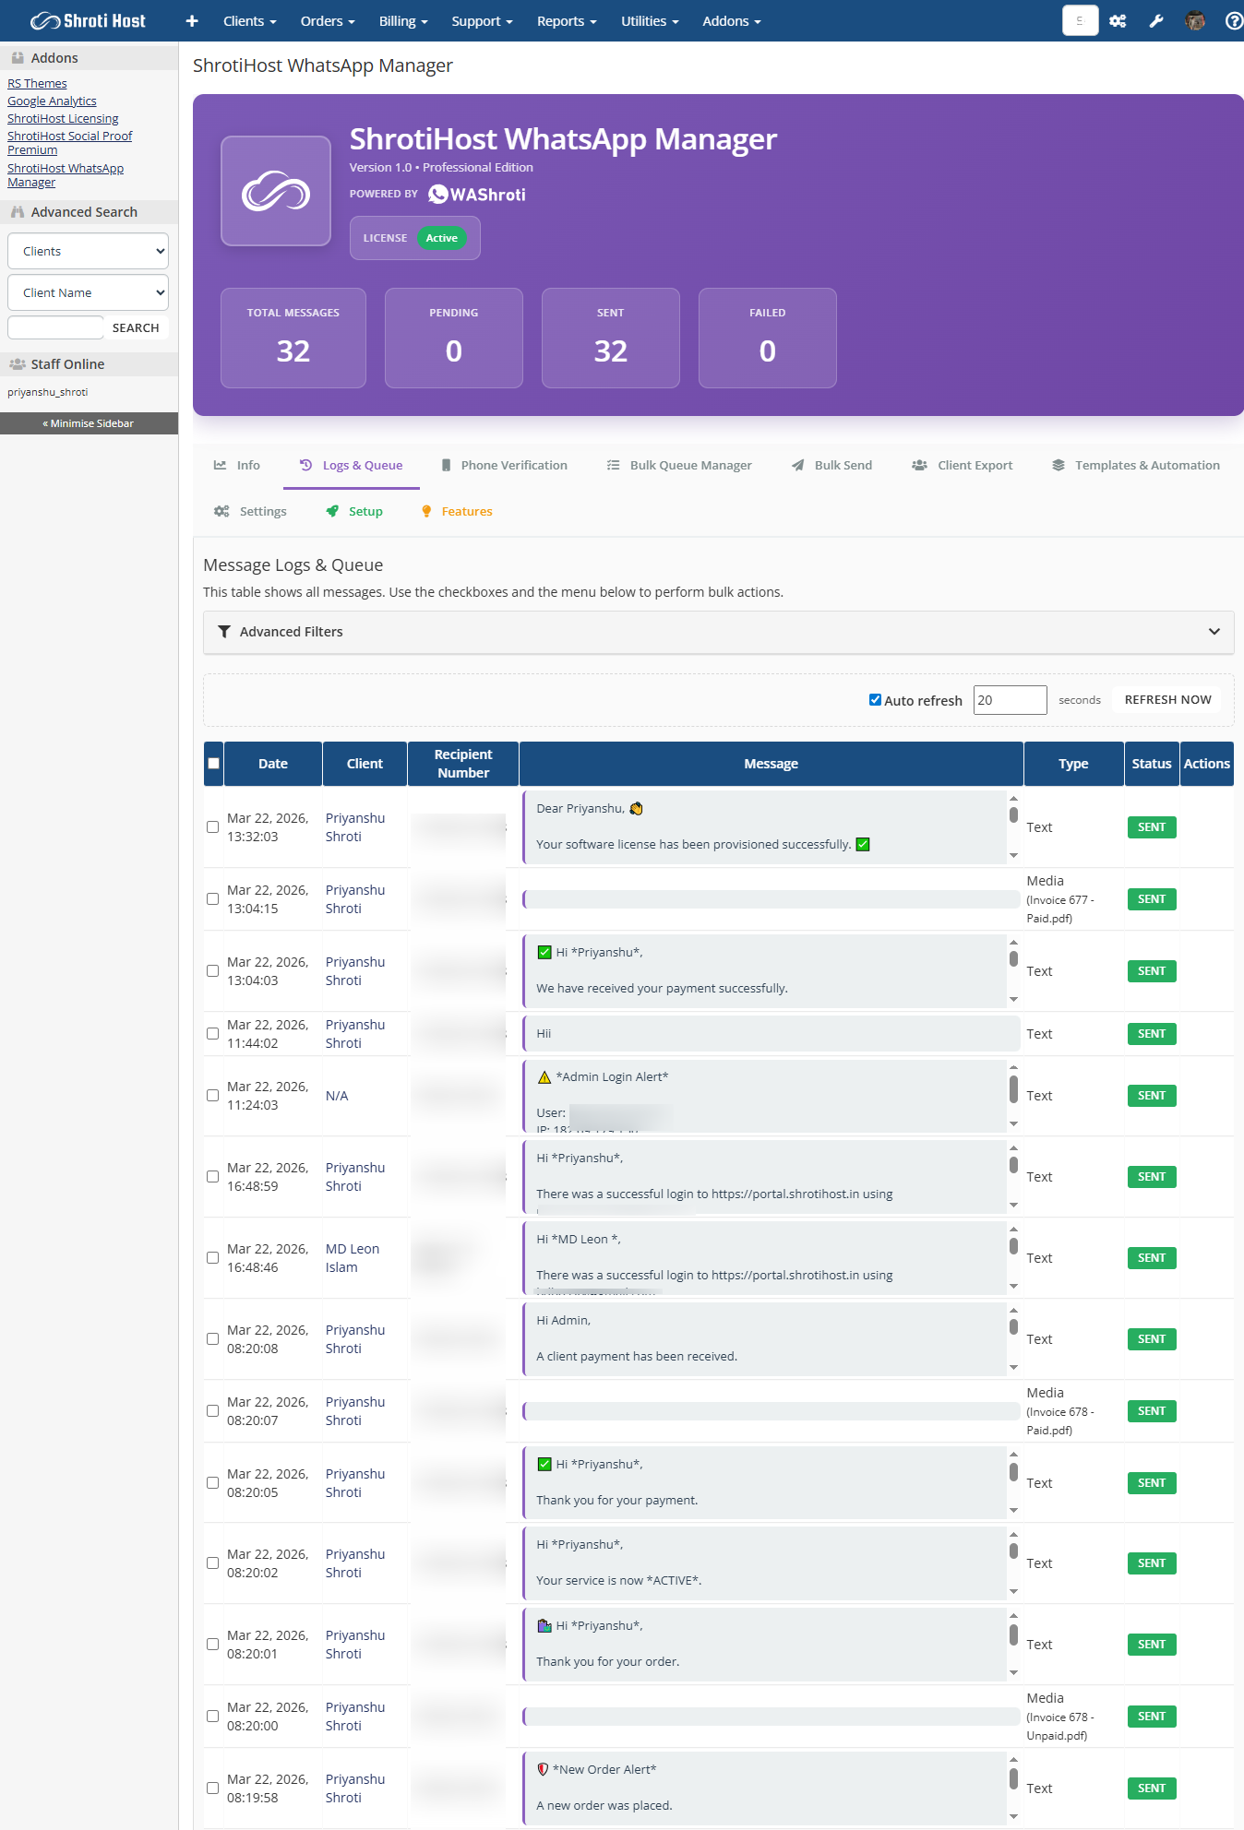
Task: Click the Client Export users icon
Action: (919, 465)
